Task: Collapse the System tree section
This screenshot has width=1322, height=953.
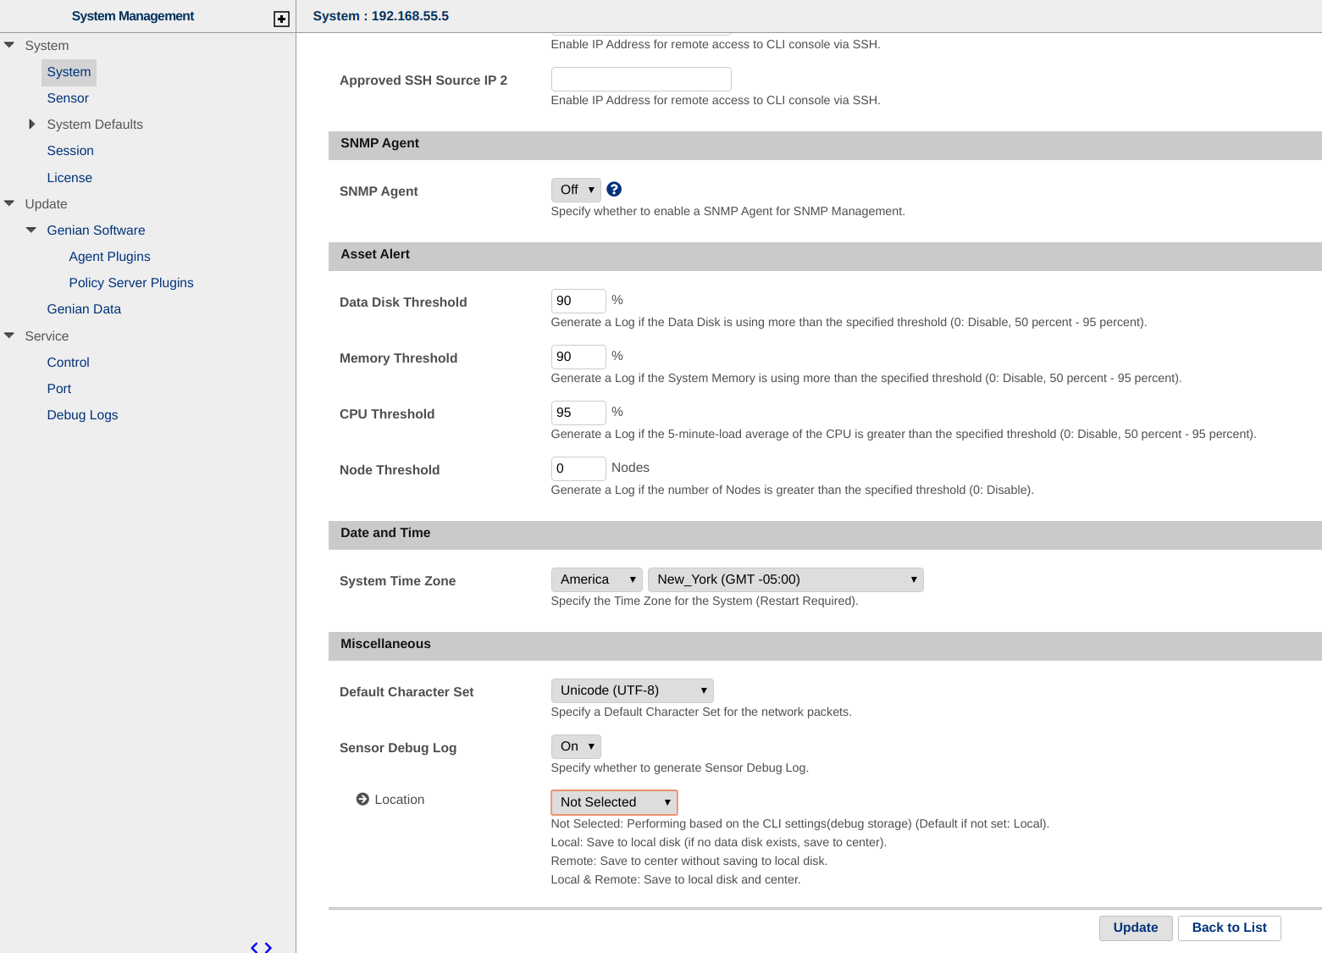Action: (9, 45)
